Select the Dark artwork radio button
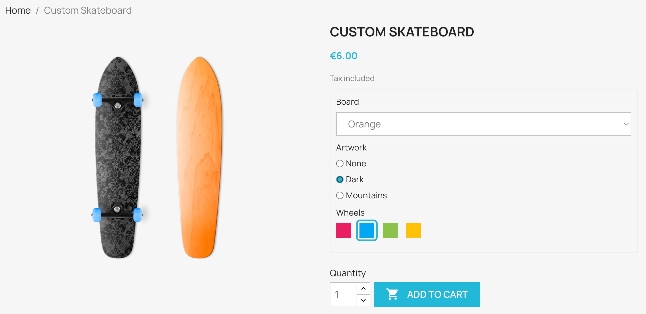The height and width of the screenshot is (314, 646). [x=340, y=179]
